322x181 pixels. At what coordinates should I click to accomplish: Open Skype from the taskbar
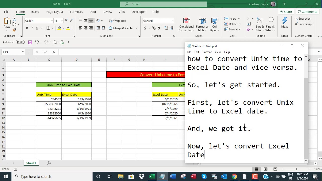(204, 176)
